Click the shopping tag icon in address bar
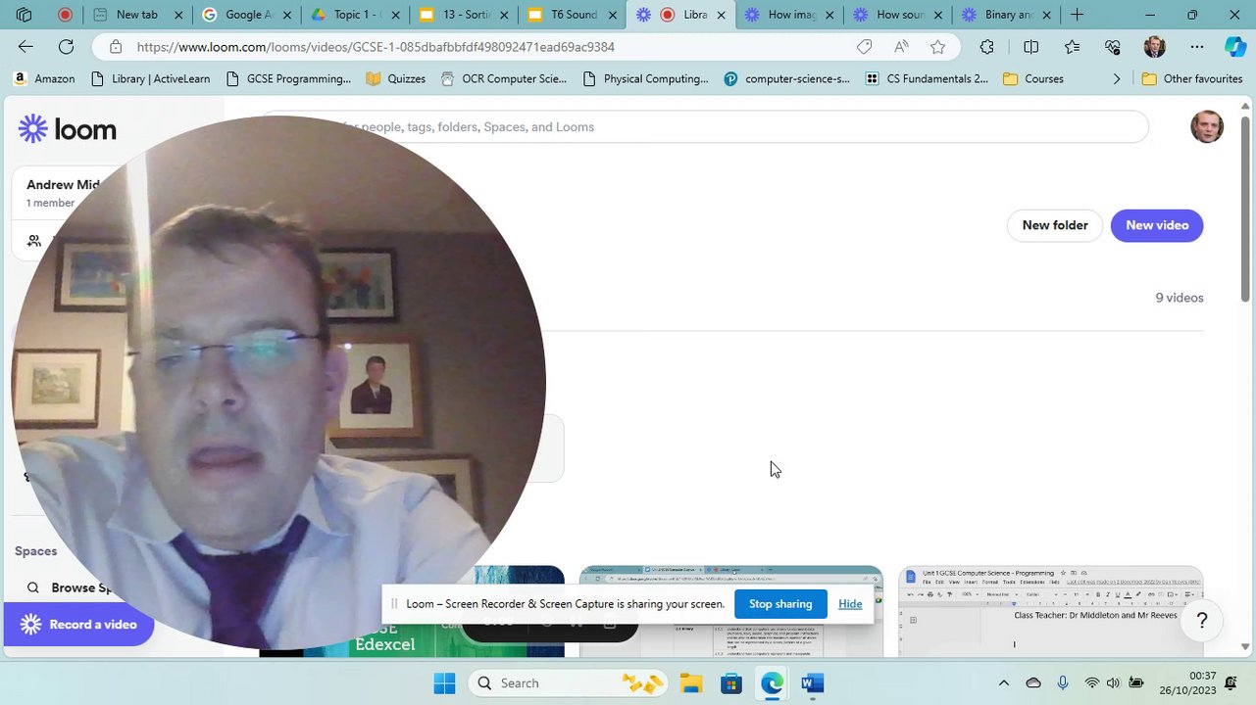Screen dimensions: 1256x705 pos(864,47)
